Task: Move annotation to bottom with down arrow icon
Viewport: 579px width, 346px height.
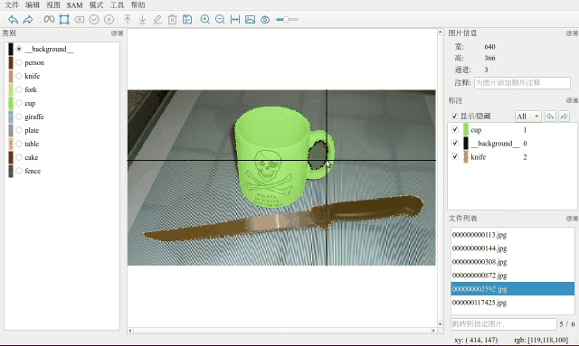Action: tap(142, 20)
